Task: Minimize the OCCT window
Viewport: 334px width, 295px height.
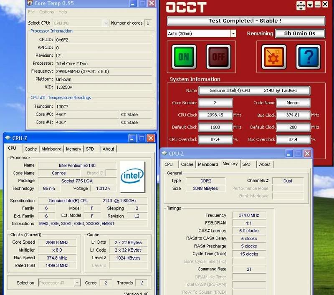Action: pyautogui.click(x=318, y=5)
